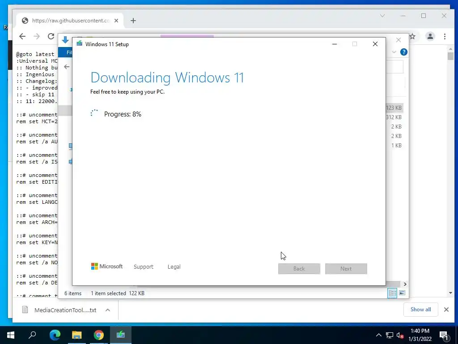Click the 'Progress: 8%' text
The width and height of the screenshot is (458, 344).
click(123, 114)
